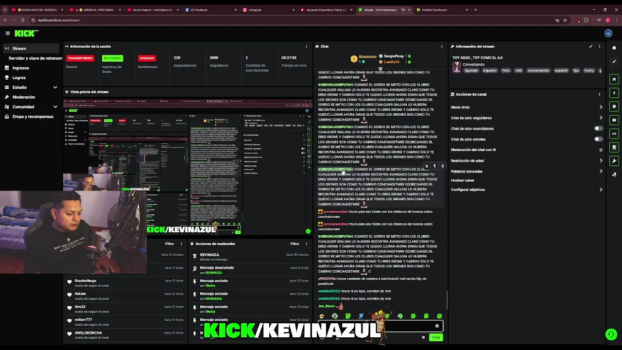Open chat settings gear icon
This screenshot has height=350, width=622.
[x=423, y=337]
